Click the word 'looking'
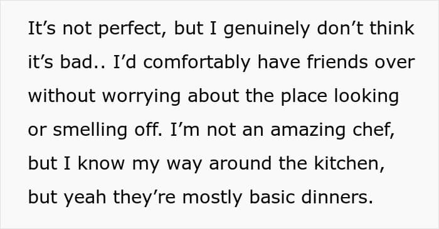Image resolution: width=439 pixels, height=229 pixels. point(366,97)
